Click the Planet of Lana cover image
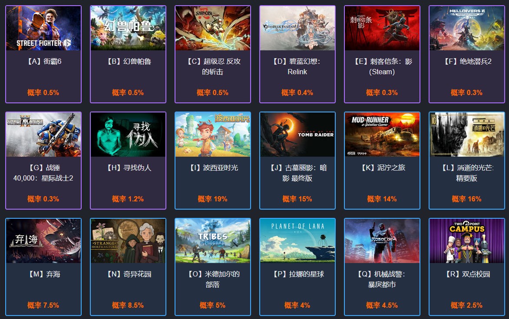The height and width of the screenshot is (319, 509). point(297,241)
